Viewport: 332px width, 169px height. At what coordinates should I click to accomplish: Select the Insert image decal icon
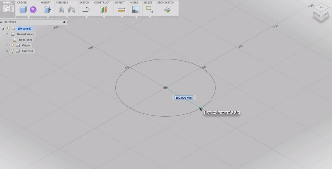pyautogui.click(x=135, y=10)
